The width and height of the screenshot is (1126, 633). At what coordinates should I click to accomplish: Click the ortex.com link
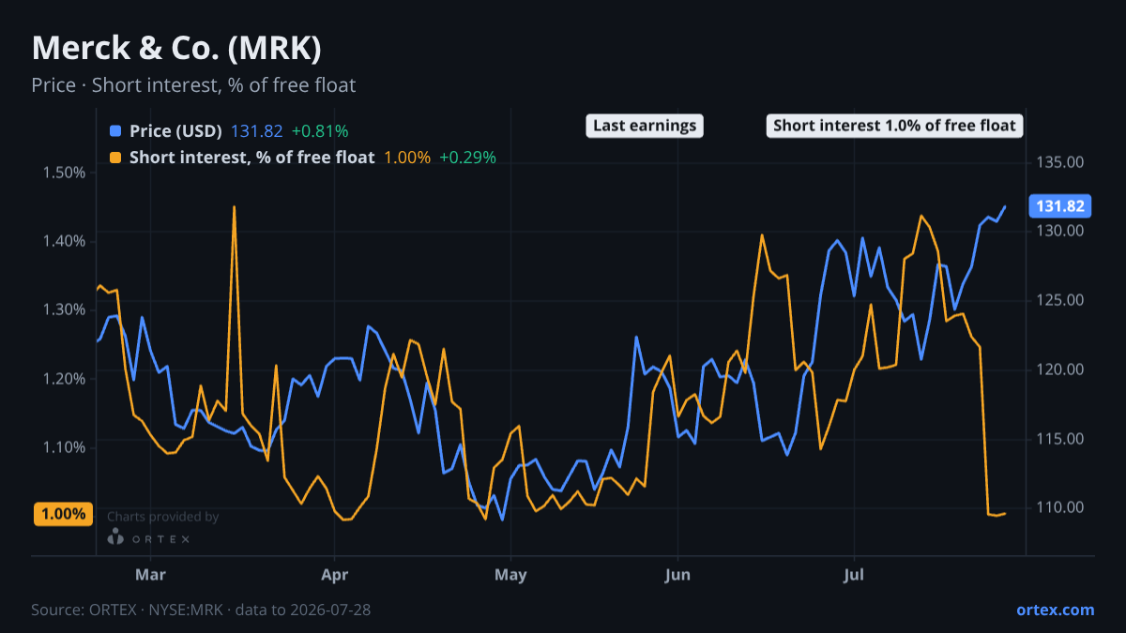pyautogui.click(x=1056, y=610)
